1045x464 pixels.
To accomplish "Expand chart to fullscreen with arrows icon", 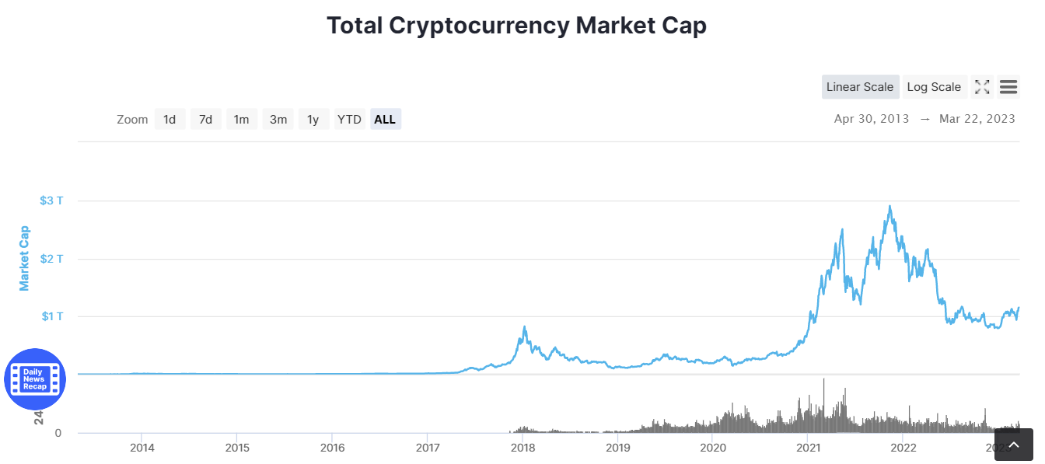I will coord(982,86).
